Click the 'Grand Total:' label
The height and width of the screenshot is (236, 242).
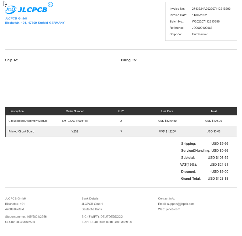(191, 178)
